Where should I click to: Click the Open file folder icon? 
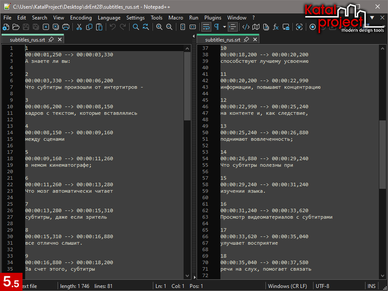click(16, 27)
